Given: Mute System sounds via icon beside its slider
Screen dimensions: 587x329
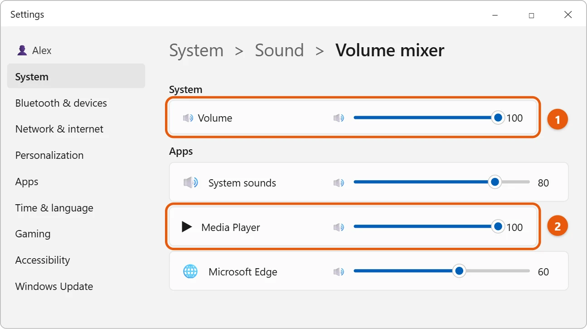Looking at the screenshot, I should click(x=339, y=183).
